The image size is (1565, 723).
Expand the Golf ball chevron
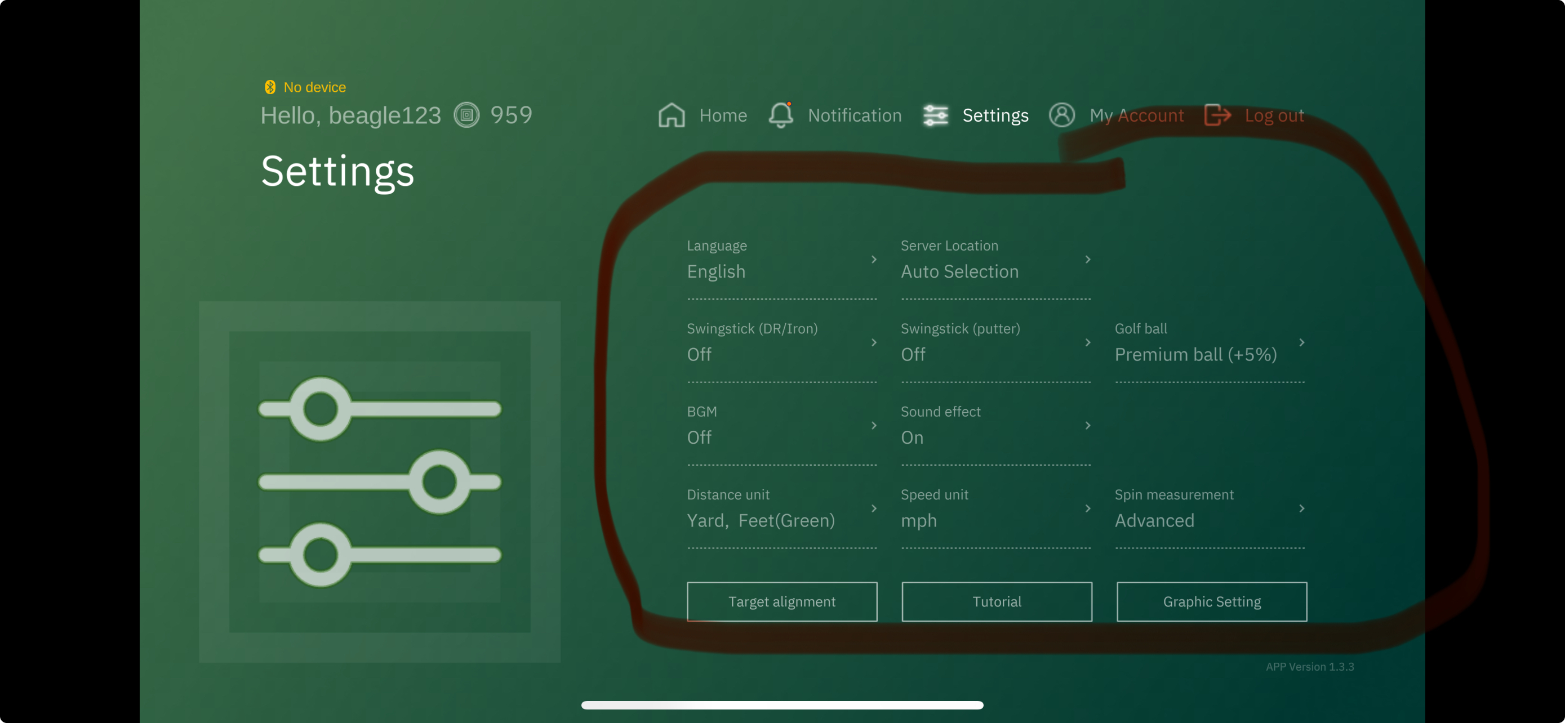1301,342
